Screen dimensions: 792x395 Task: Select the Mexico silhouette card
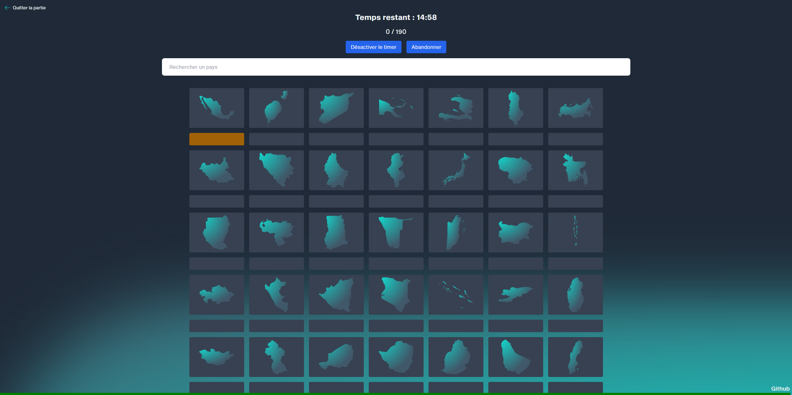pos(217,108)
